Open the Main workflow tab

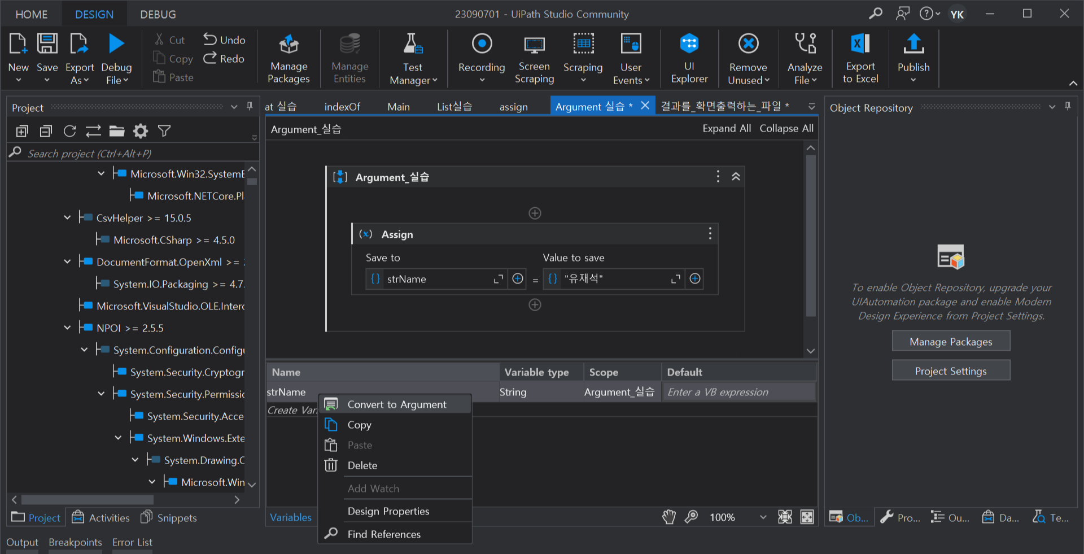click(399, 106)
